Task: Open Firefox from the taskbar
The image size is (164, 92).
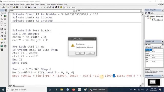Action: pos(74,90)
